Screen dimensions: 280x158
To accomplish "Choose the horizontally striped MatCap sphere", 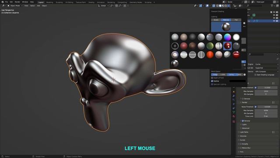I will (192, 54).
